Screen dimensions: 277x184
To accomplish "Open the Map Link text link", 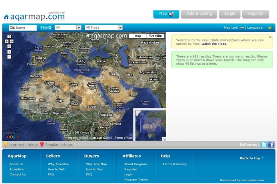I will click(x=231, y=28).
